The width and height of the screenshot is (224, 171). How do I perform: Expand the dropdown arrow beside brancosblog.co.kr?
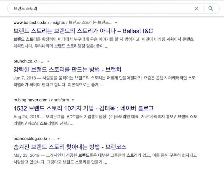pyautogui.click(x=58, y=139)
